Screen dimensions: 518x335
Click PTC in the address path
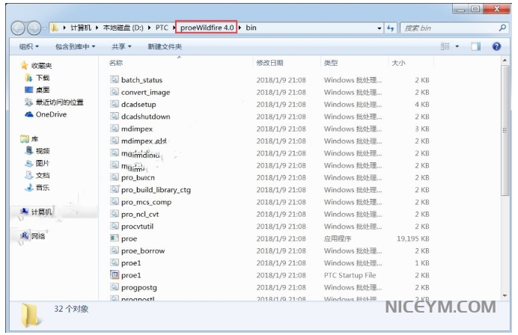coord(162,28)
